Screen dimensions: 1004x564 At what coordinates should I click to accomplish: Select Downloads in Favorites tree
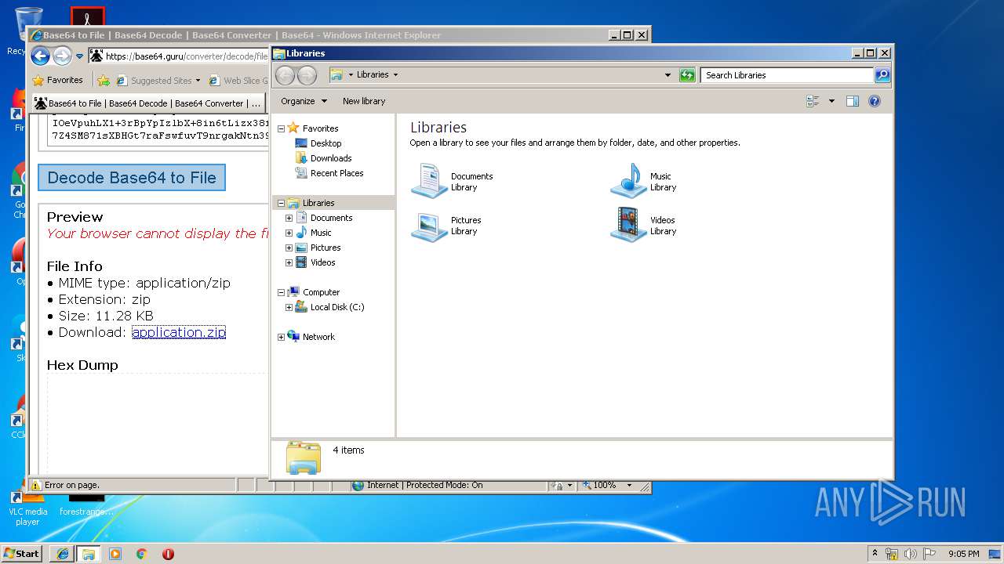(x=331, y=158)
